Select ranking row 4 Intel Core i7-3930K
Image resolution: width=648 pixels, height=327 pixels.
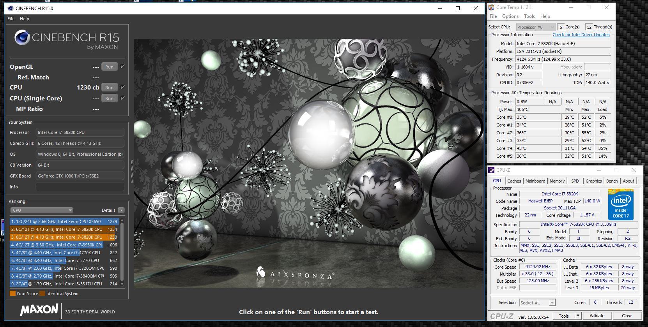(x=64, y=245)
